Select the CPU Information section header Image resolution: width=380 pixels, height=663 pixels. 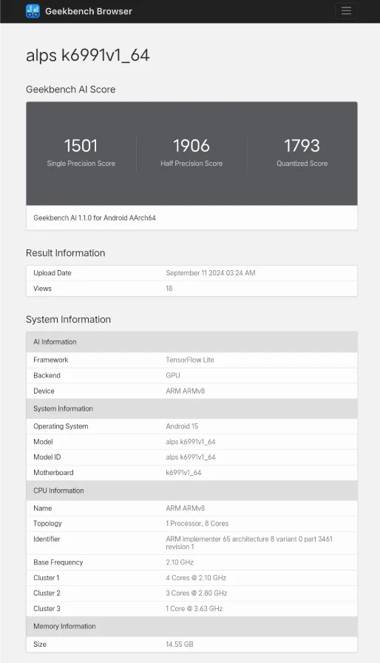[x=191, y=491]
